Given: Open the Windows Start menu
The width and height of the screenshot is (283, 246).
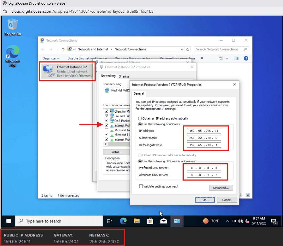Looking at the screenshot, I should pos(9,221).
